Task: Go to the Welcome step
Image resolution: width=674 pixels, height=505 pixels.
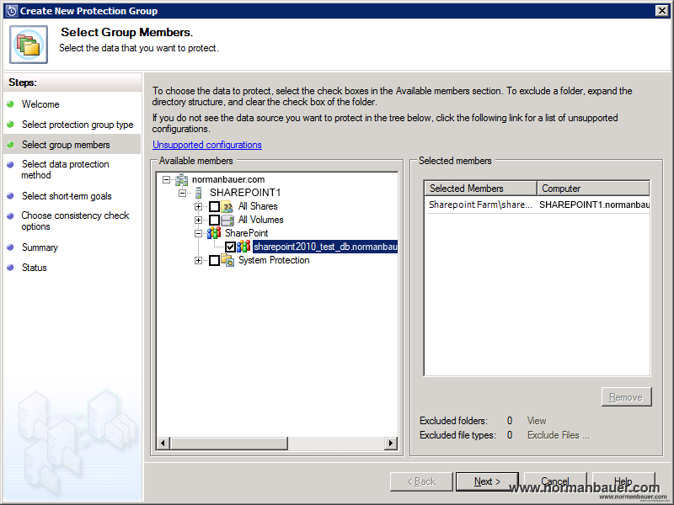Action: pos(40,104)
